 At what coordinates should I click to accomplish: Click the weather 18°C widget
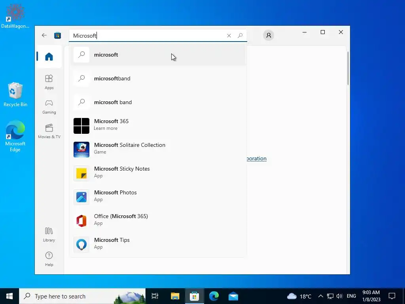(299, 296)
